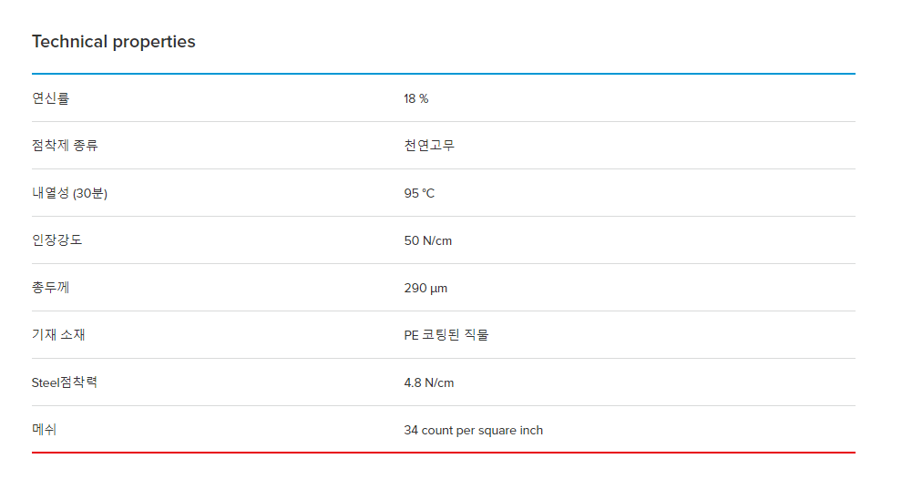
Task: Select the 점착제 종류 row label
Action: pyautogui.click(x=65, y=146)
